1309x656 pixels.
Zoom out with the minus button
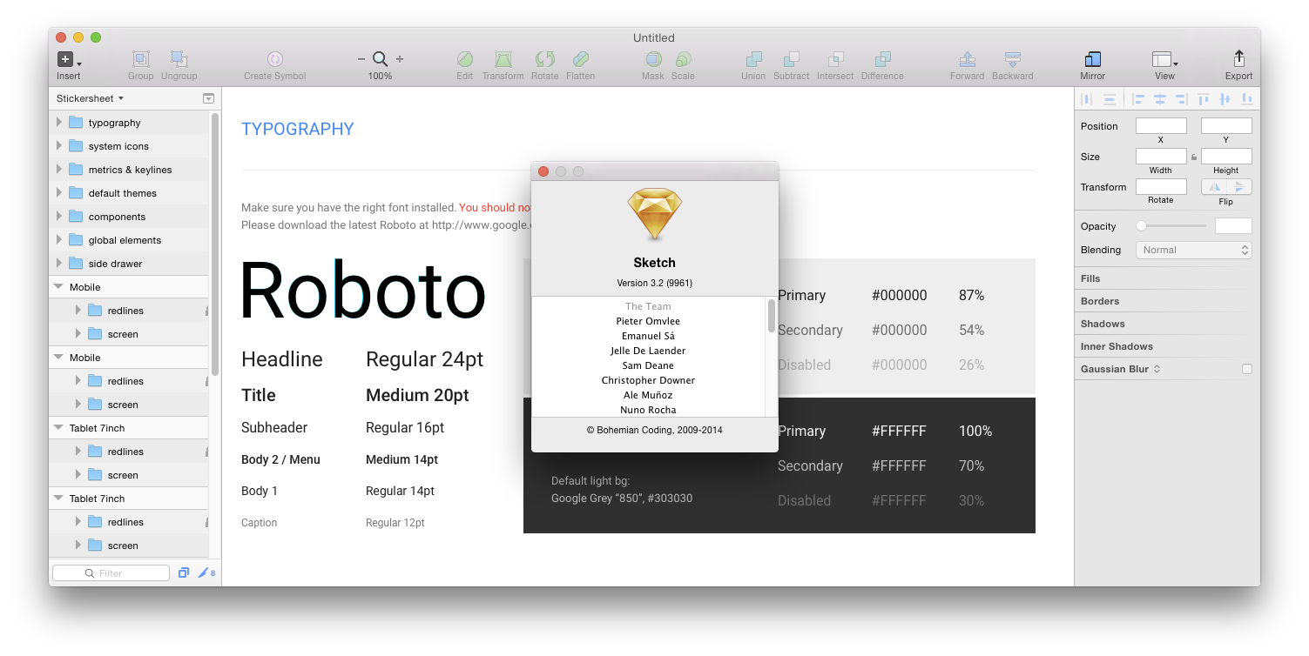click(x=361, y=59)
